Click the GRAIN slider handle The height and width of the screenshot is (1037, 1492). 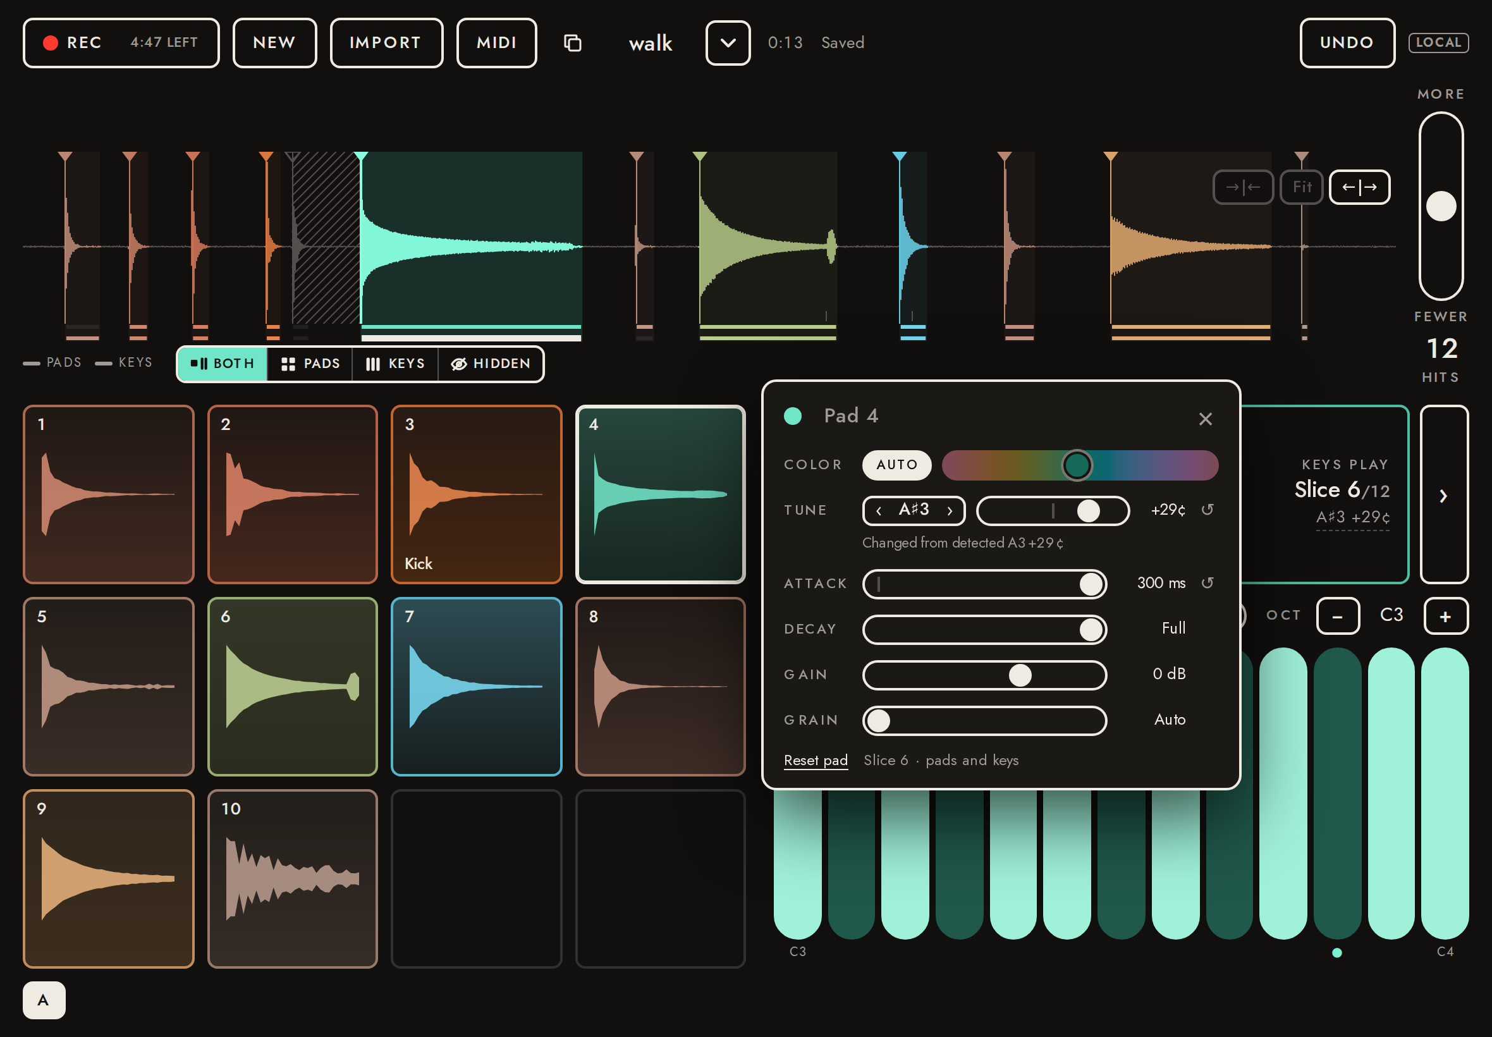coord(878,721)
